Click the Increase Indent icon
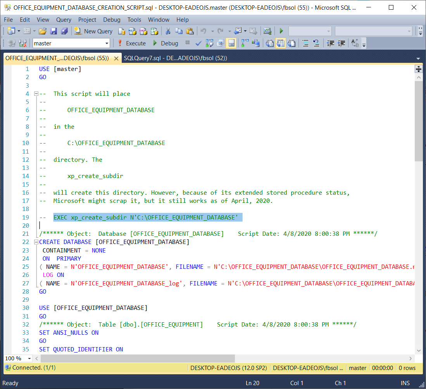 [341, 43]
